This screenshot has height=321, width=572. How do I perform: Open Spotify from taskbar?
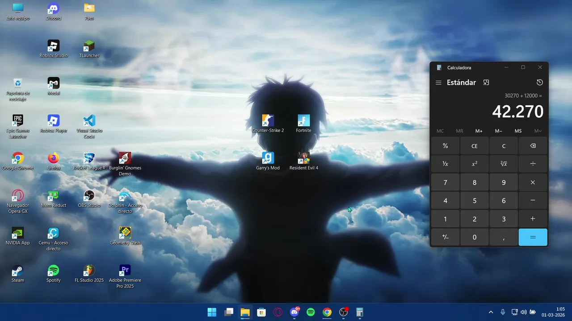click(311, 312)
